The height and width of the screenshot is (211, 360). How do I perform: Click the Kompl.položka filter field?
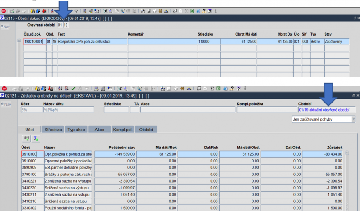pos(267,110)
